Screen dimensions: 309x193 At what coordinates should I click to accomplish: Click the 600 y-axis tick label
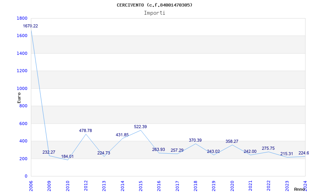coord(23,124)
